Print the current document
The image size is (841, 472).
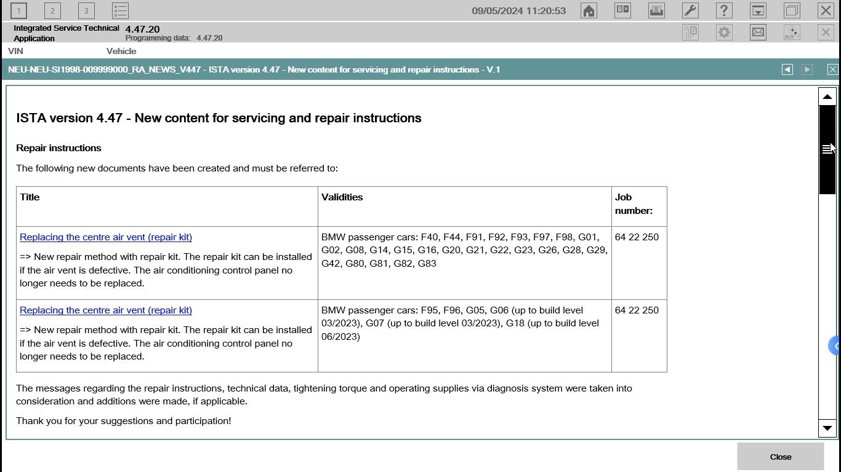pos(656,10)
